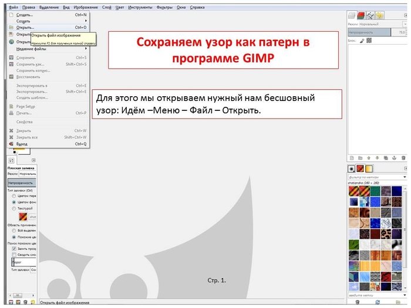Switch to the Paths dock tab
Screen dimensions: 411x308
pos(370,16)
